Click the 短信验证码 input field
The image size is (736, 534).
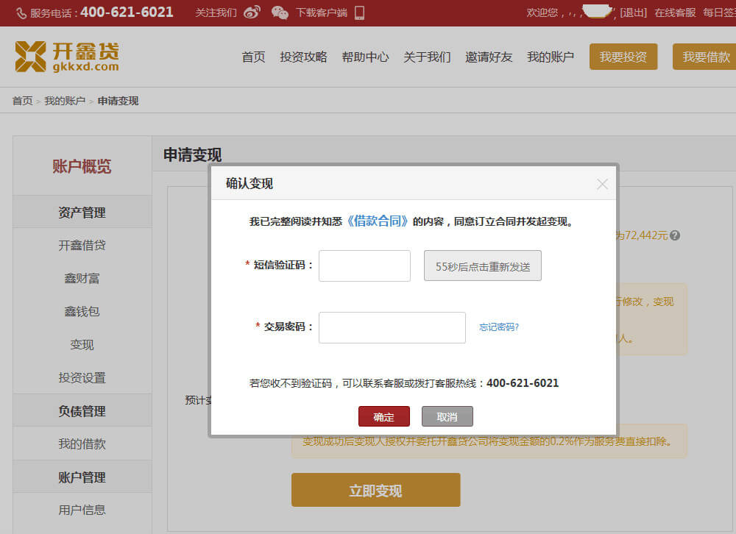point(364,266)
